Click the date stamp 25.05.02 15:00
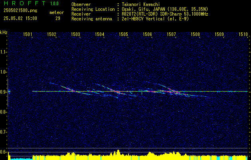Screen dimensions: 251x160 pyautogui.click(x=20, y=18)
